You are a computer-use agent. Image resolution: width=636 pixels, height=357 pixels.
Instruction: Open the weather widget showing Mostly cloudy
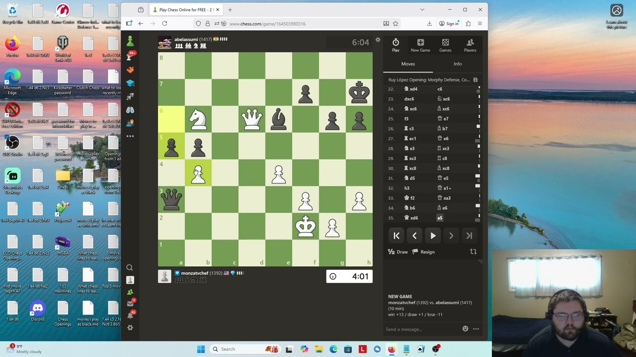(x=23, y=349)
